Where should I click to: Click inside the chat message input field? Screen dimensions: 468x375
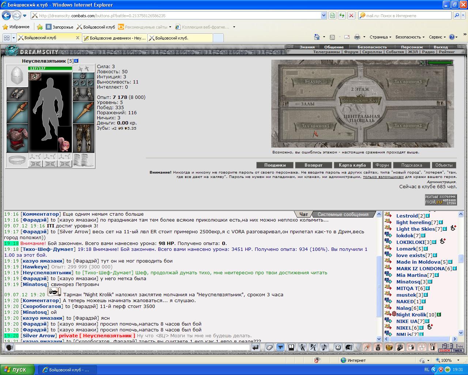(132, 347)
